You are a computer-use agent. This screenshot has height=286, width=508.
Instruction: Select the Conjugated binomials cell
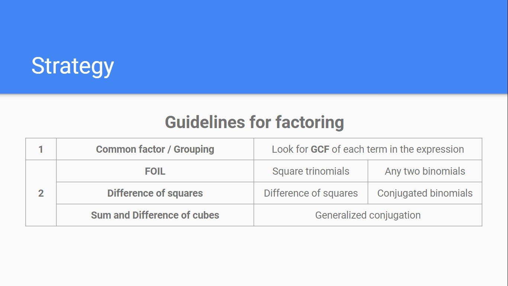[425, 193]
